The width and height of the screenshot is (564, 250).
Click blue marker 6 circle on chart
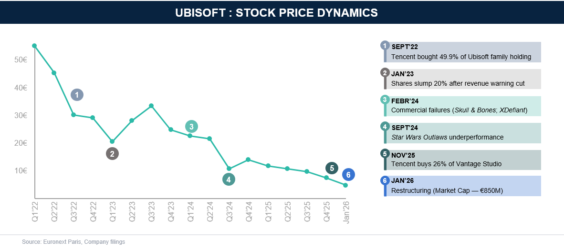click(348, 175)
